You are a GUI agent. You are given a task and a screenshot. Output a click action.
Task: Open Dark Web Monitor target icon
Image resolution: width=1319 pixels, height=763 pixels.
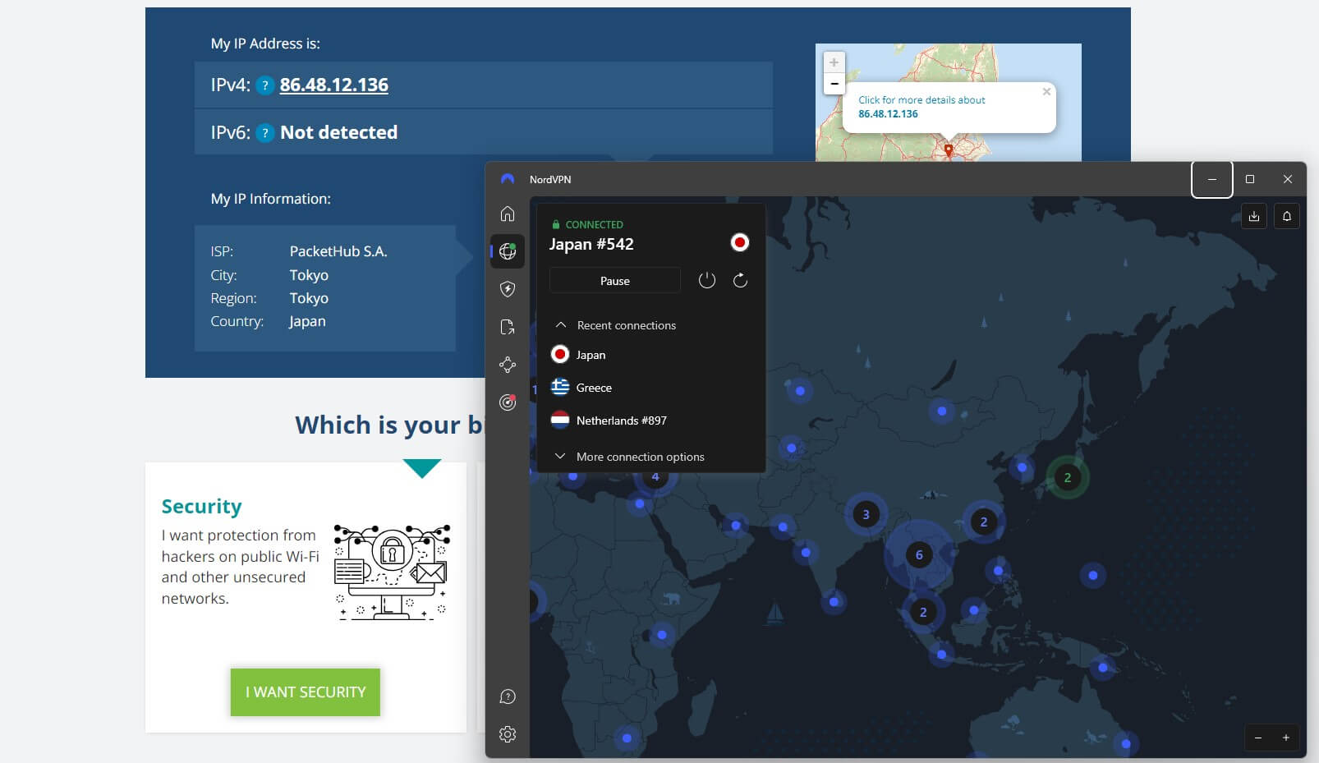point(508,402)
